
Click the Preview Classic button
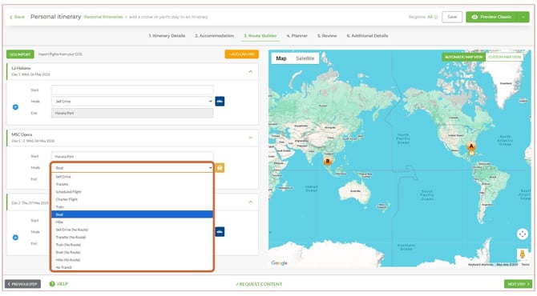[491, 17]
